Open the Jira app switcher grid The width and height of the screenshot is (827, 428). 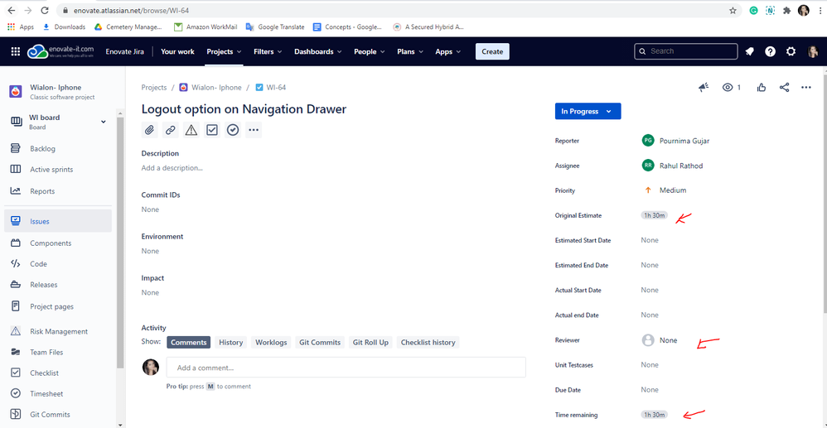click(x=15, y=51)
